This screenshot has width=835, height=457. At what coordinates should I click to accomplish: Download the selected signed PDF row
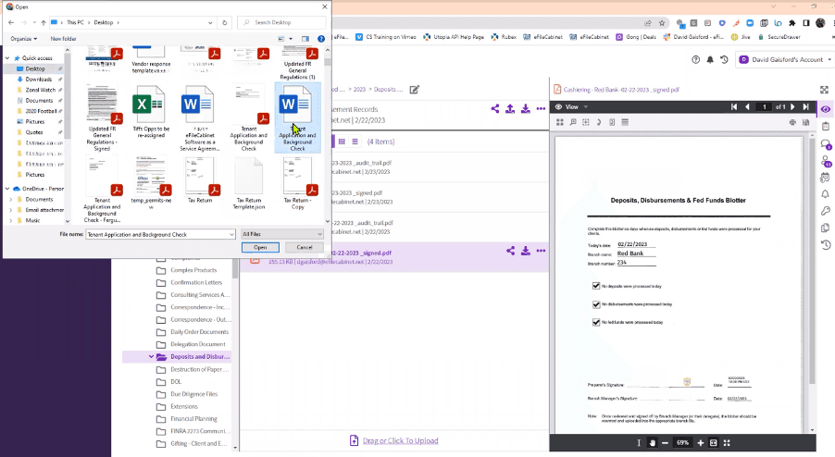(x=525, y=251)
